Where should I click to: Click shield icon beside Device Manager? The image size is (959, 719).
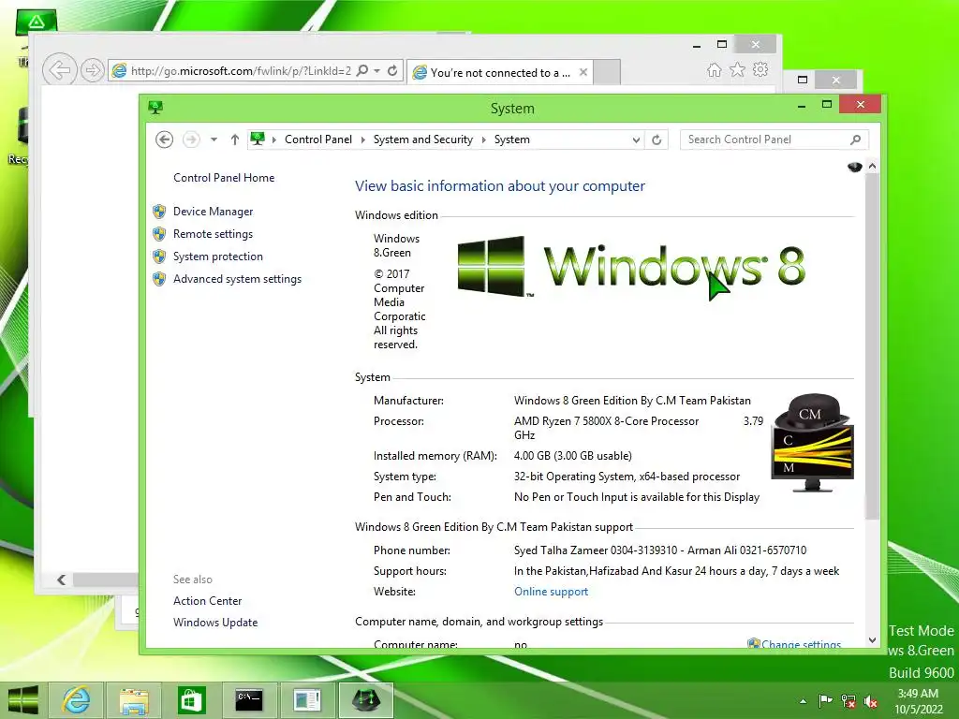pyautogui.click(x=159, y=212)
